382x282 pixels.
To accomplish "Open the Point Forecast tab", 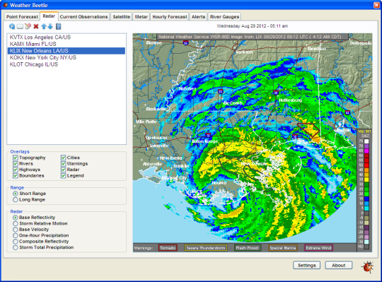I will (22, 16).
